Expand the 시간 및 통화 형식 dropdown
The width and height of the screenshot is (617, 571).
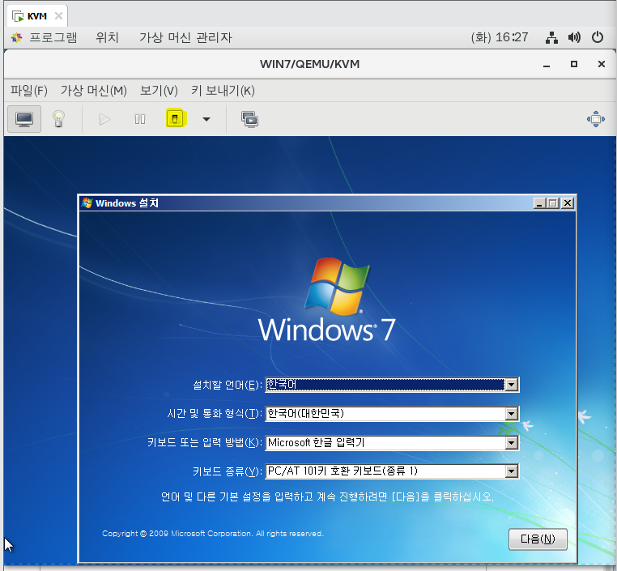(511, 414)
